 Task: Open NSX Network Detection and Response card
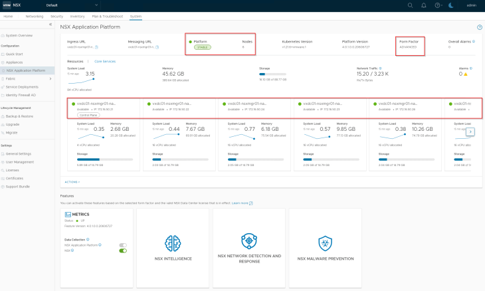pos(249,248)
